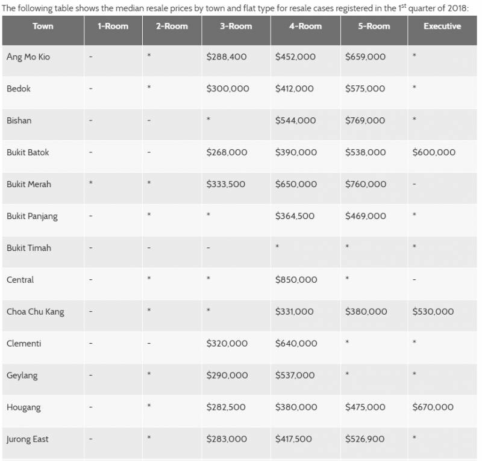Click the 3-Room column header
The height and width of the screenshot is (461, 482).
(236, 26)
